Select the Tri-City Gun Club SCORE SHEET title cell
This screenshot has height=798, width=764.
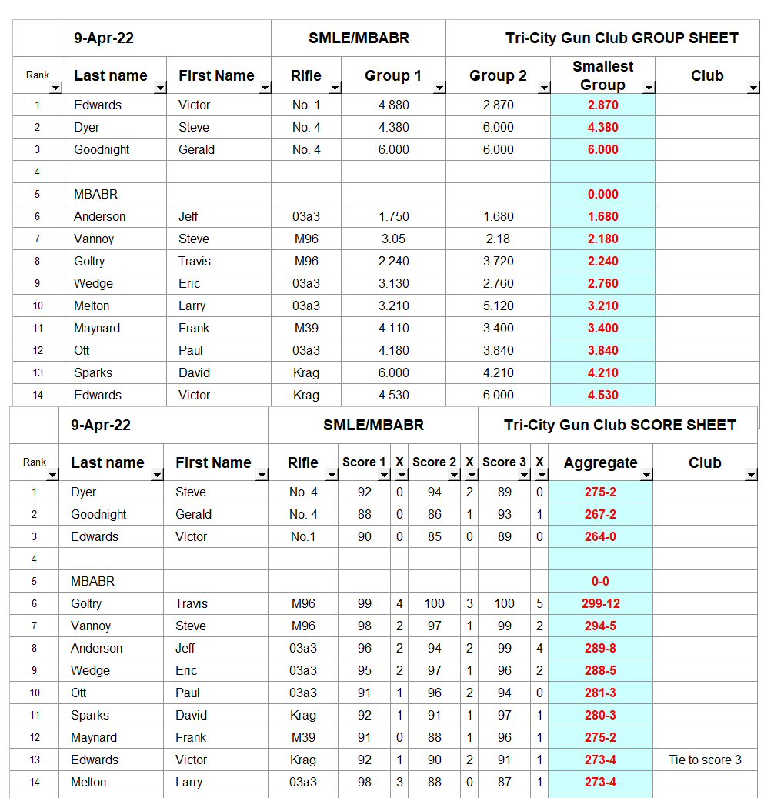[x=620, y=426]
